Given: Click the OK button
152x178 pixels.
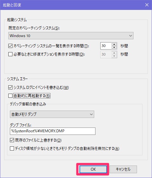Looking at the screenshot, I should coord(93,169).
